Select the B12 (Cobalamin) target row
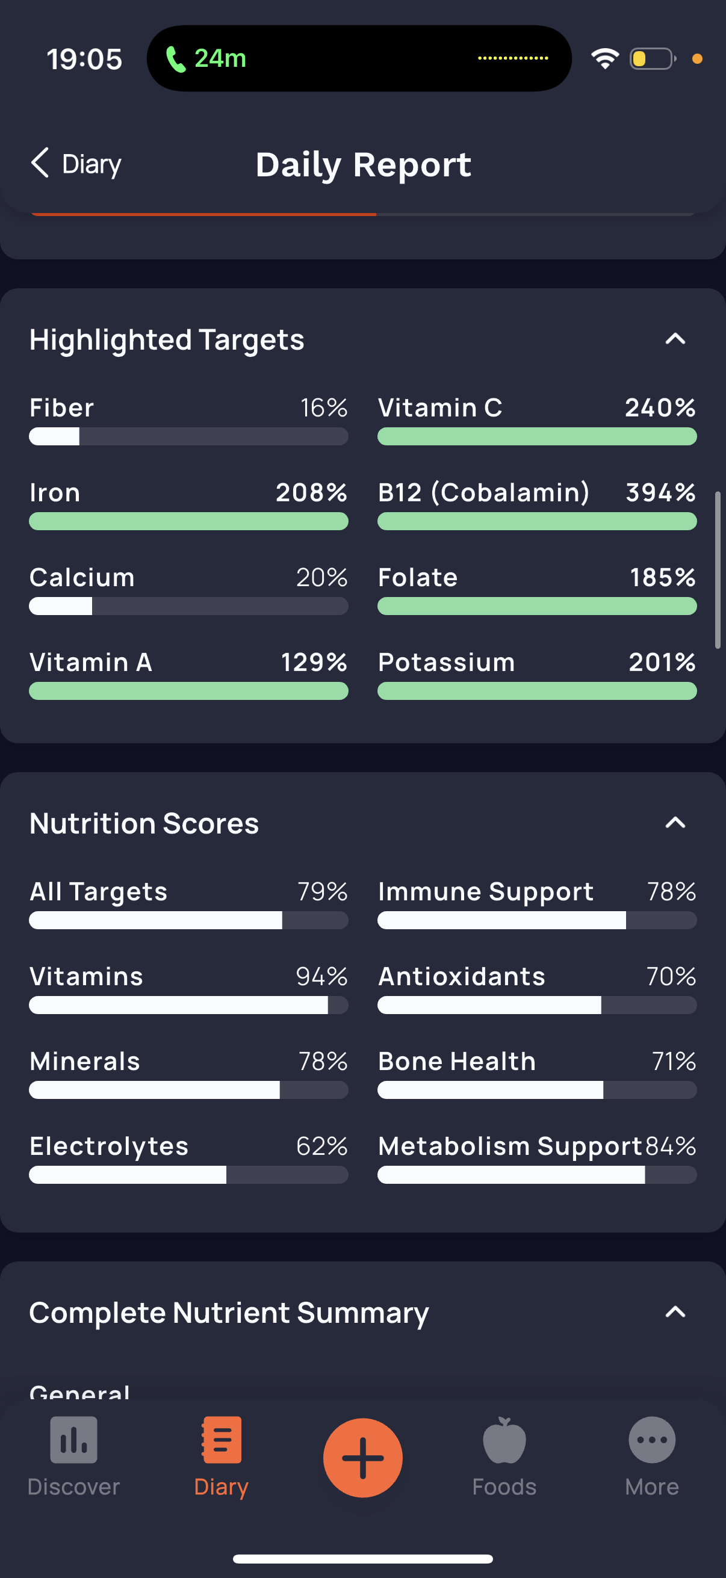Screen dimensions: 726x1578 click(x=538, y=505)
